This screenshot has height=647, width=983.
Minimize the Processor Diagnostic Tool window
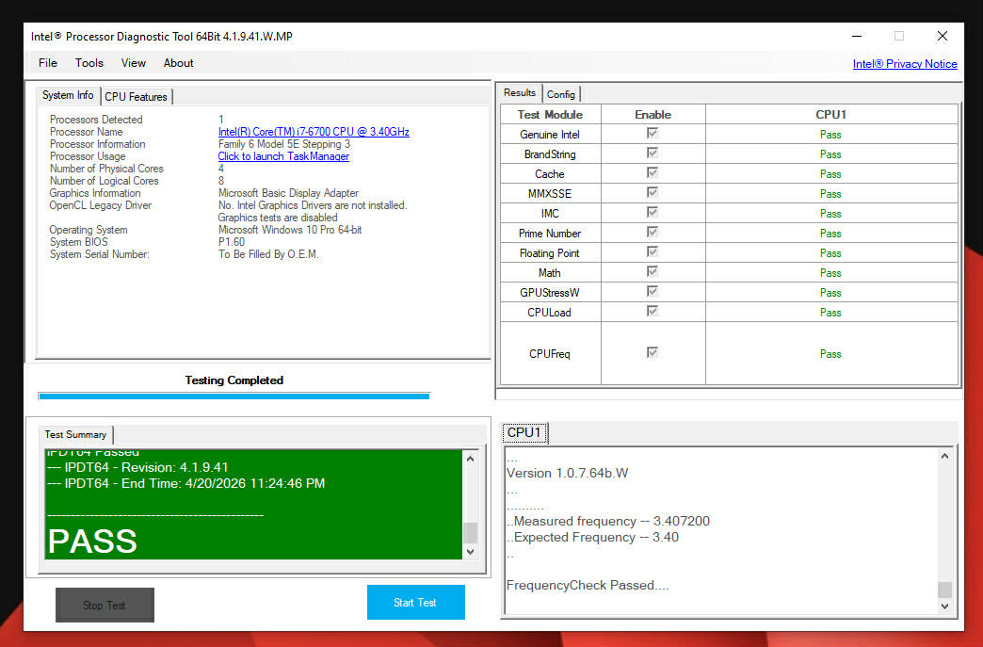tap(857, 37)
